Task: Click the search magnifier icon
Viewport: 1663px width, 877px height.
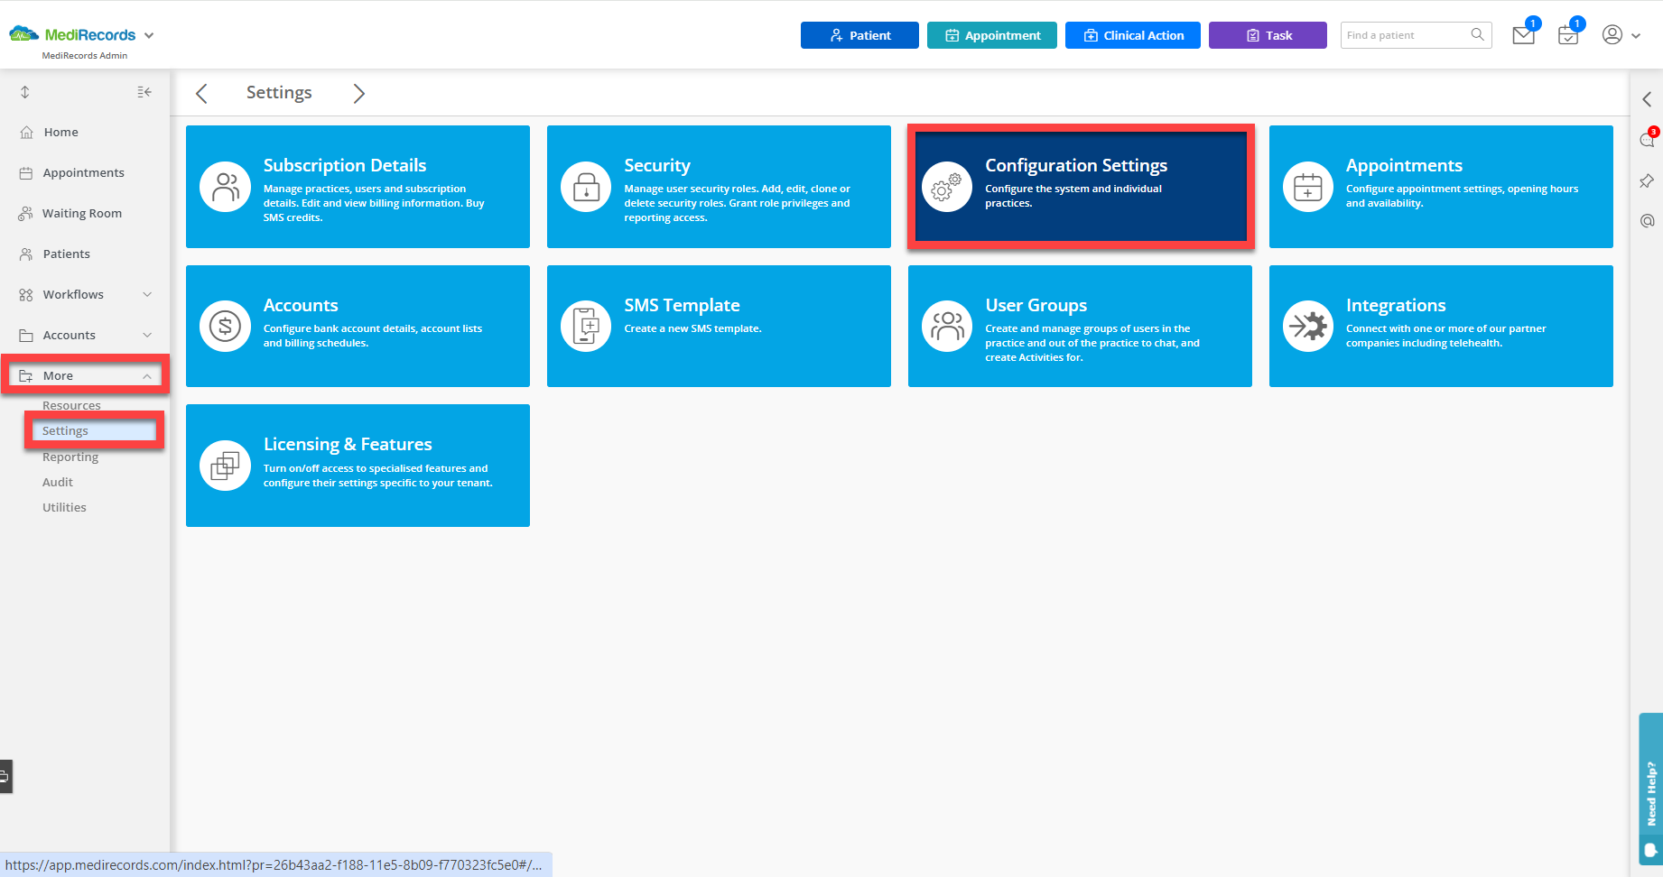Action: [1477, 34]
